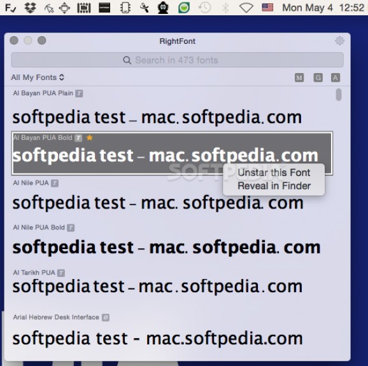This screenshot has width=368, height=366.
Task: Toggle the G font source filter
Action: pos(318,78)
